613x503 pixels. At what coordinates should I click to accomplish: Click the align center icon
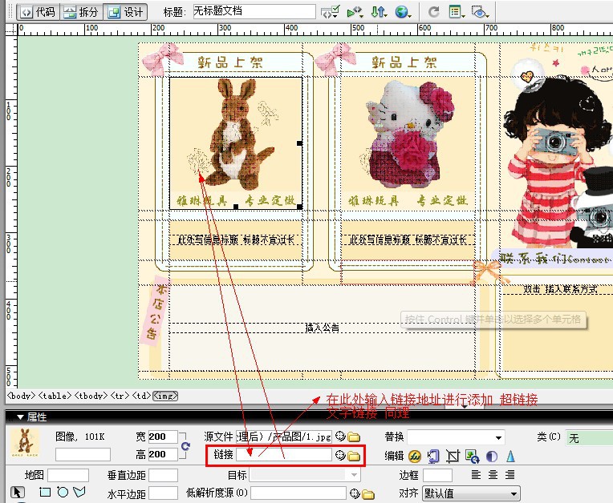(493, 474)
